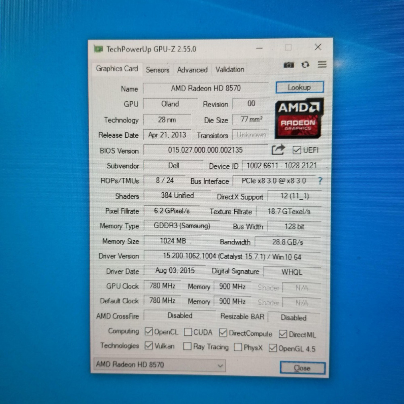Toggle the DirectCompute checkbox
The image size is (404, 404).
coord(223,333)
